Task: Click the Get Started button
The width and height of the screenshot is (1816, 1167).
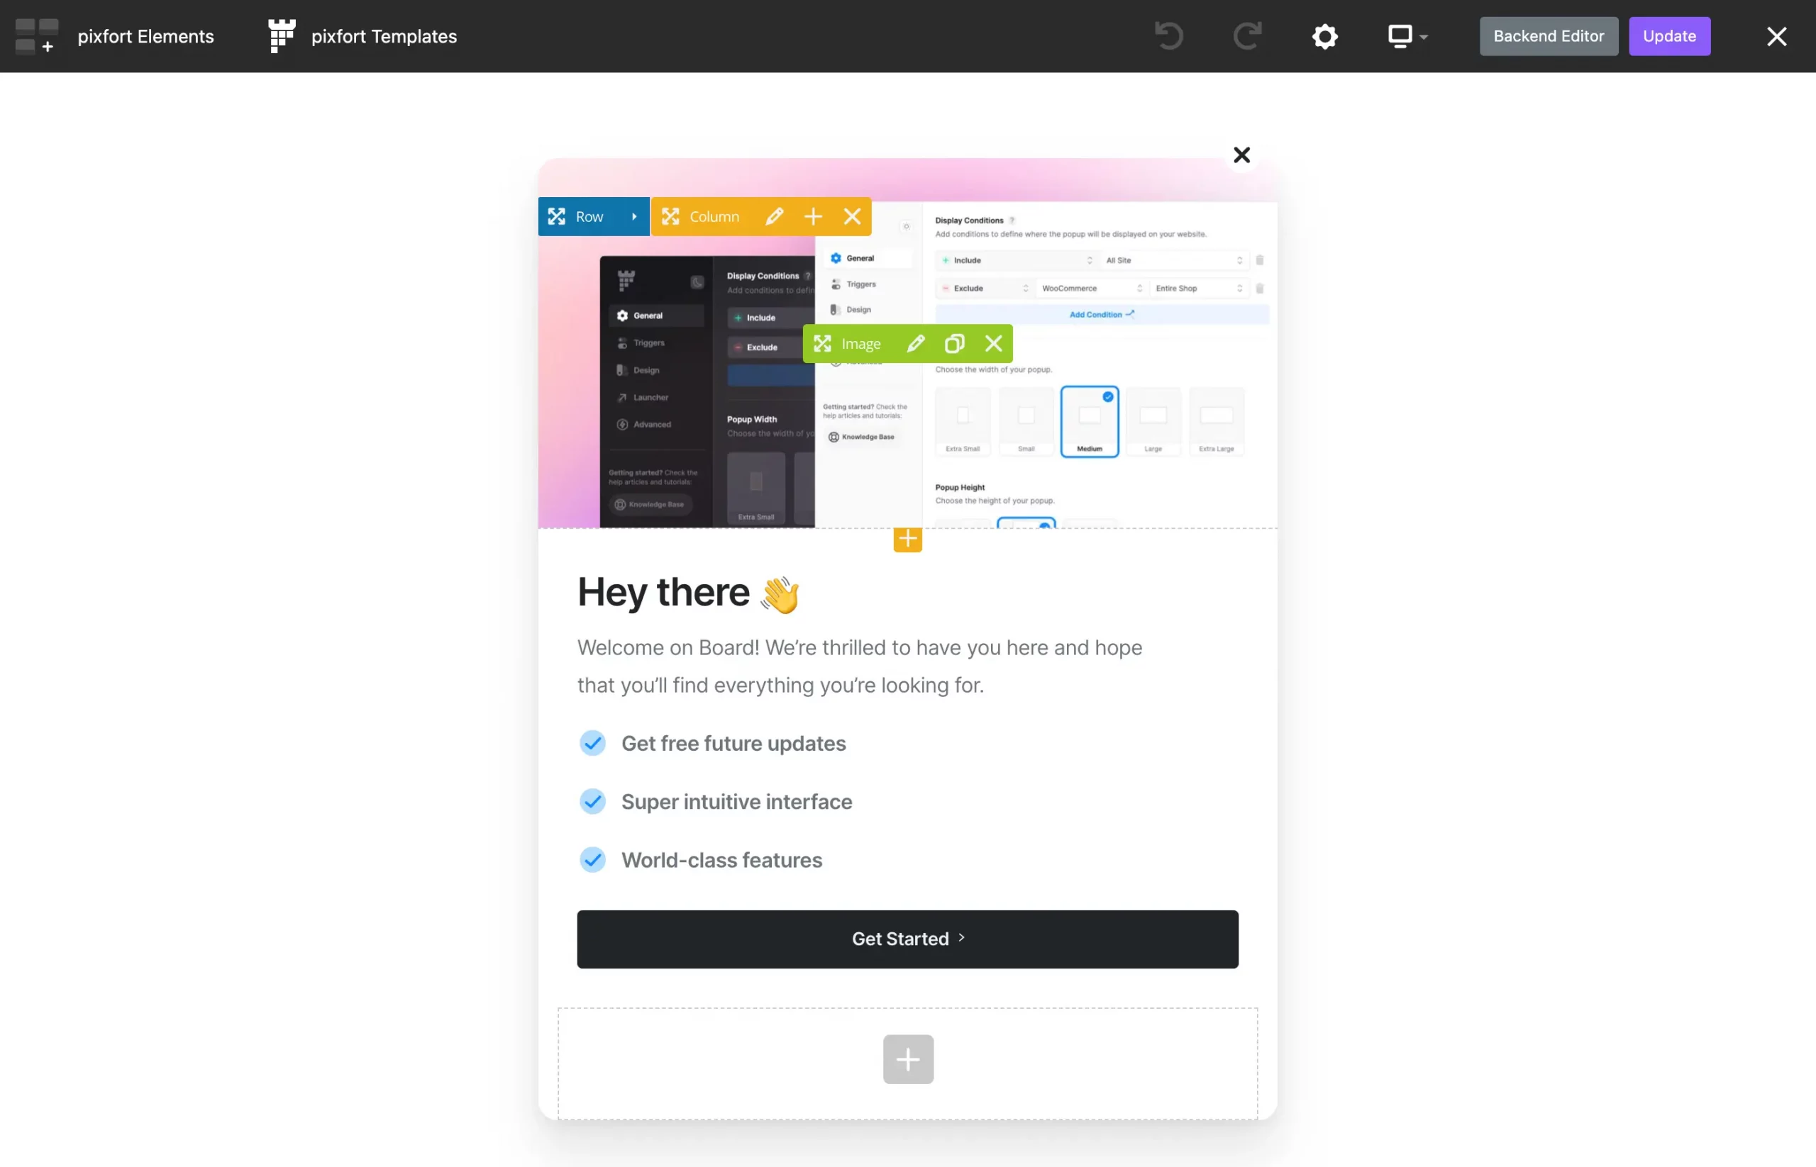Action: 907,939
